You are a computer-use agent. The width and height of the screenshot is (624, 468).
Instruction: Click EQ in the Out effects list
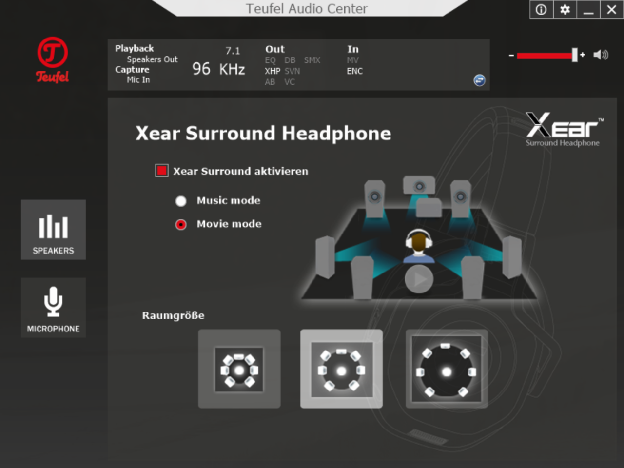(x=271, y=60)
